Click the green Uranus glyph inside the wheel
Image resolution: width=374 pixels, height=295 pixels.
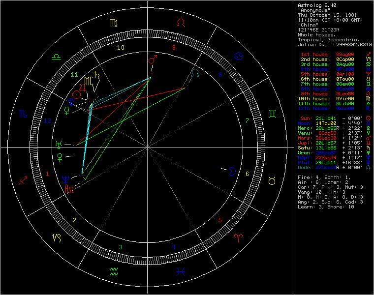point(59,145)
